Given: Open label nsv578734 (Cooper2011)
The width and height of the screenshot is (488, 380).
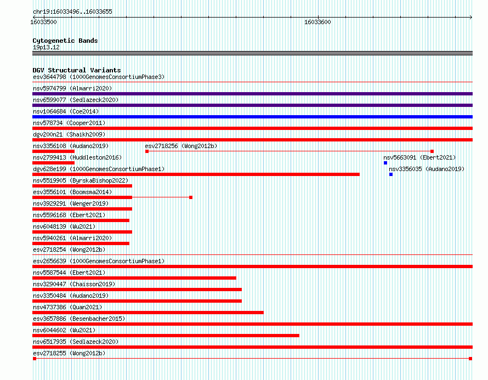Looking at the screenshot, I should click(69, 123).
